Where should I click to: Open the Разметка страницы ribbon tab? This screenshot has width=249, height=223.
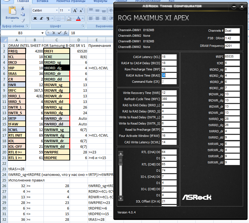pos(71,1)
